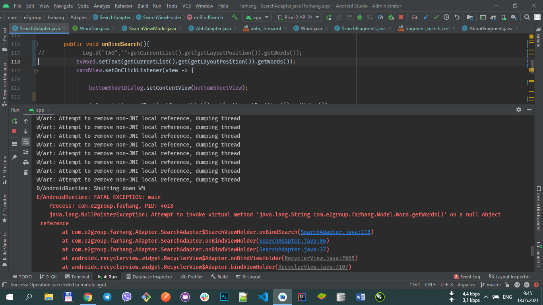Click the Run console vertical scrollbar

click(532, 251)
